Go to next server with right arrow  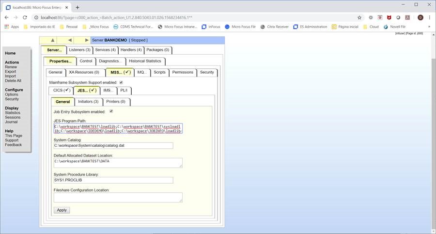tap(87, 40)
